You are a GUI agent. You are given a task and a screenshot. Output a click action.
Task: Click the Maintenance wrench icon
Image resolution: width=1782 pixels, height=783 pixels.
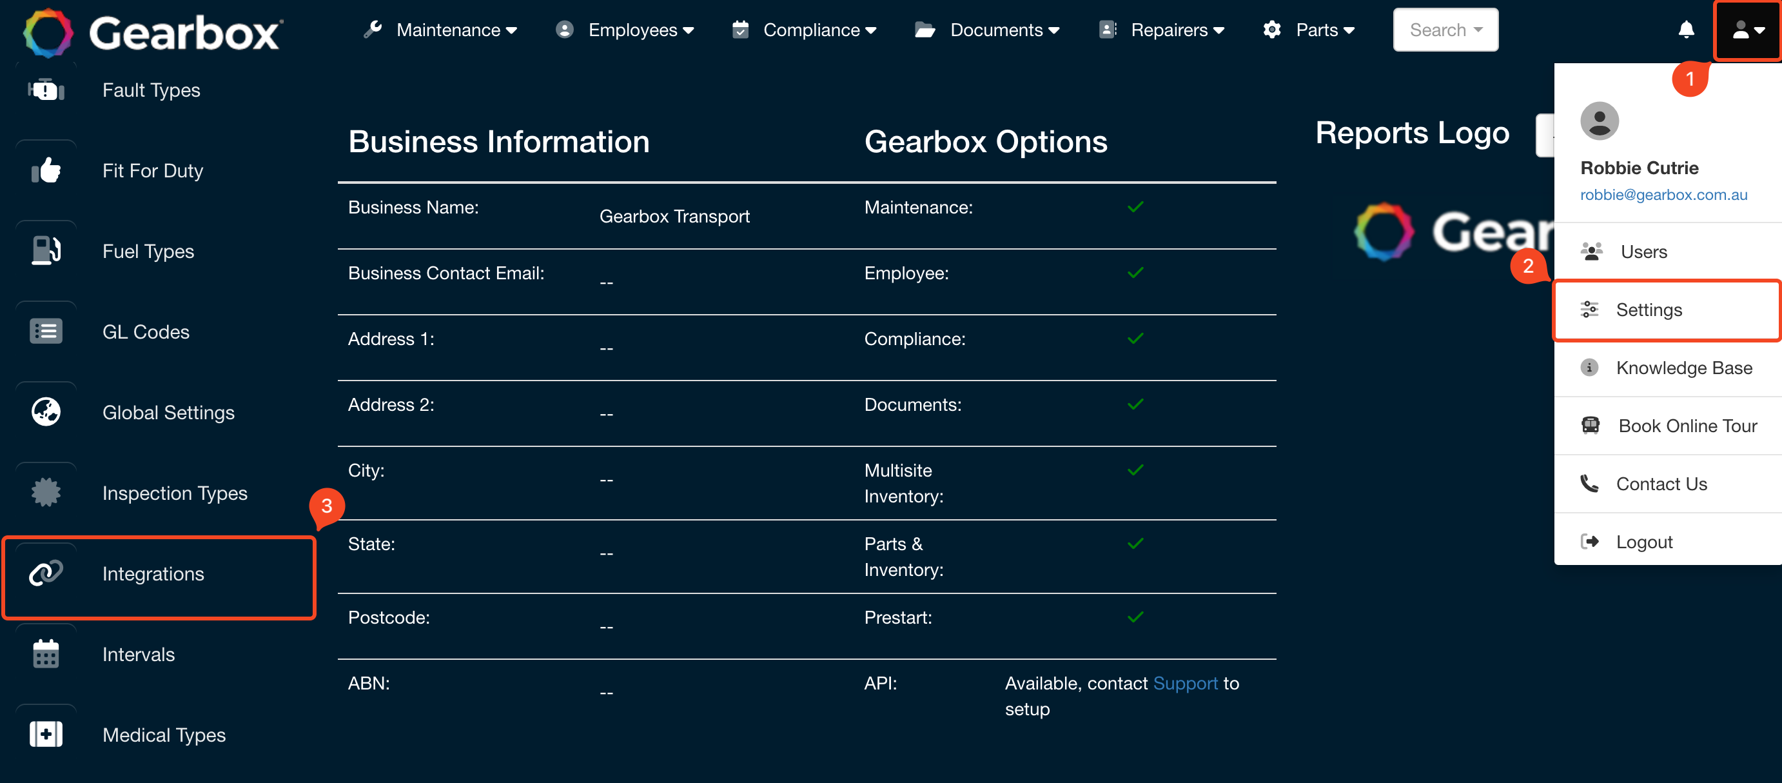(x=372, y=30)
